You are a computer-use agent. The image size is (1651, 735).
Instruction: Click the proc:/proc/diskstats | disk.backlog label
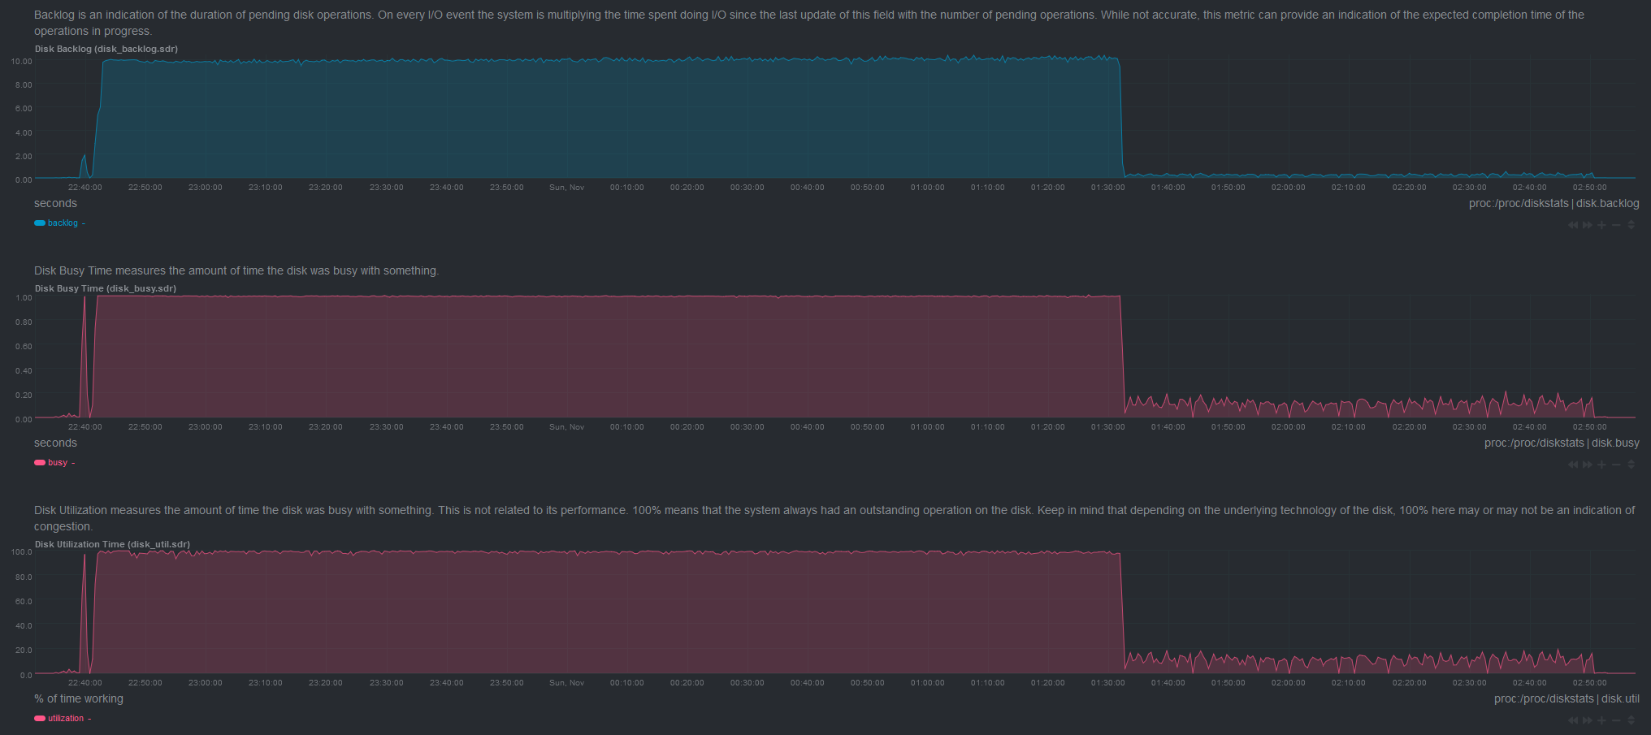click(x=1554, y=203)
